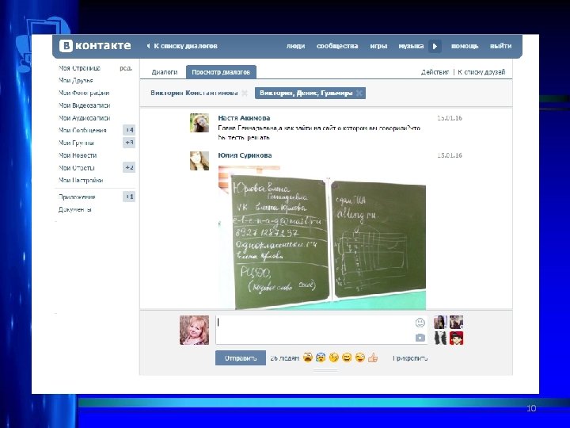Click выйти to log out
The width and height of the screenshot is (570, 428).
click(500, 46)
